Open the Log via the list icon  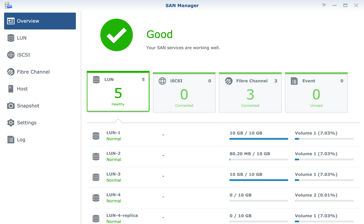(10, 139)
